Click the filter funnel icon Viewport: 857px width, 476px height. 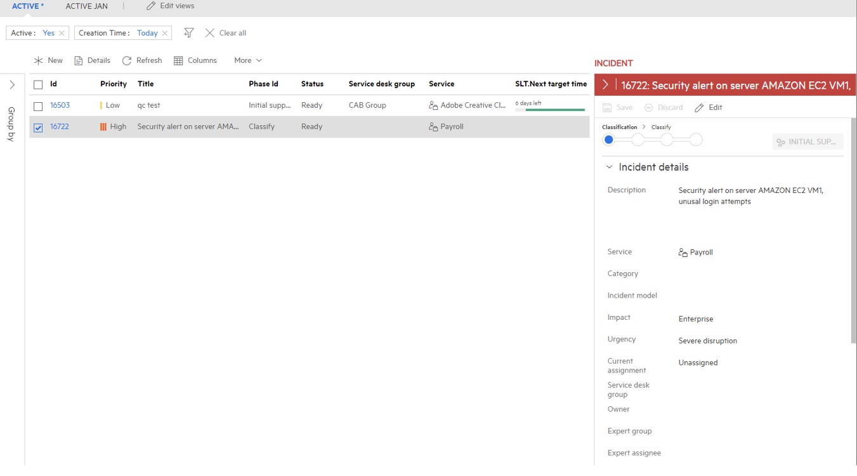[188, 32]
